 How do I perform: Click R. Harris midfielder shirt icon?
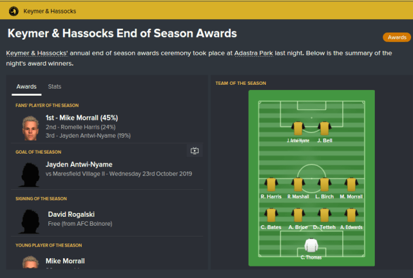272,185
